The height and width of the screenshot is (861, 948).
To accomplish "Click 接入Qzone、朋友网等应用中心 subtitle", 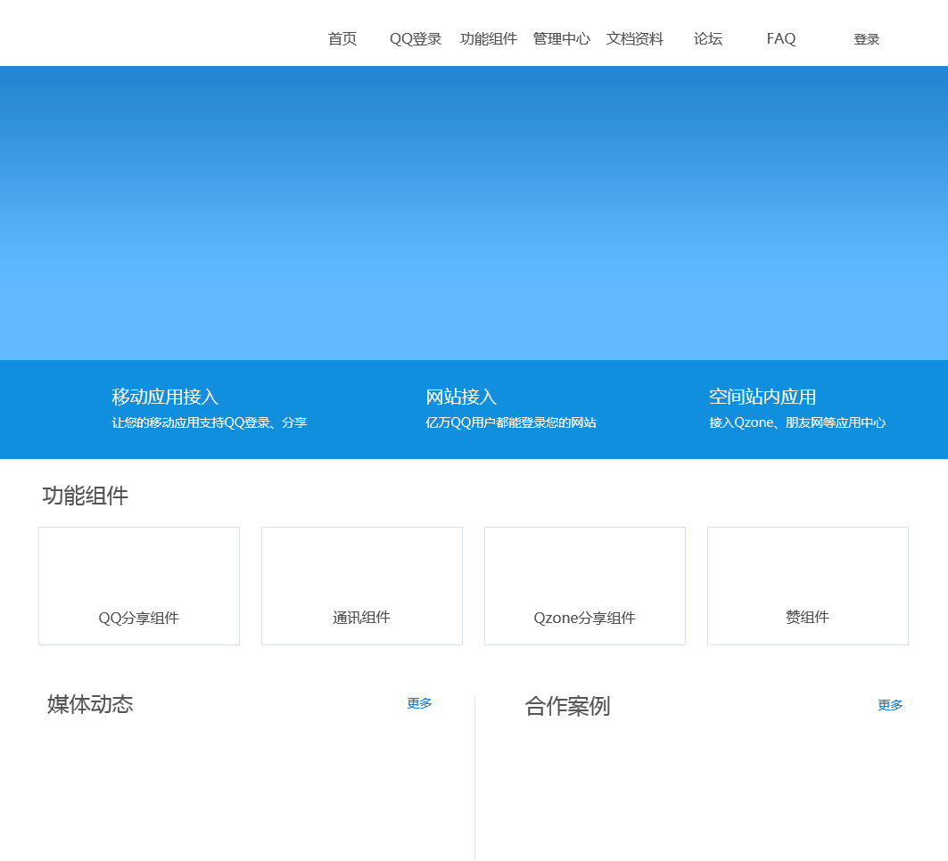I will [797, 422].
